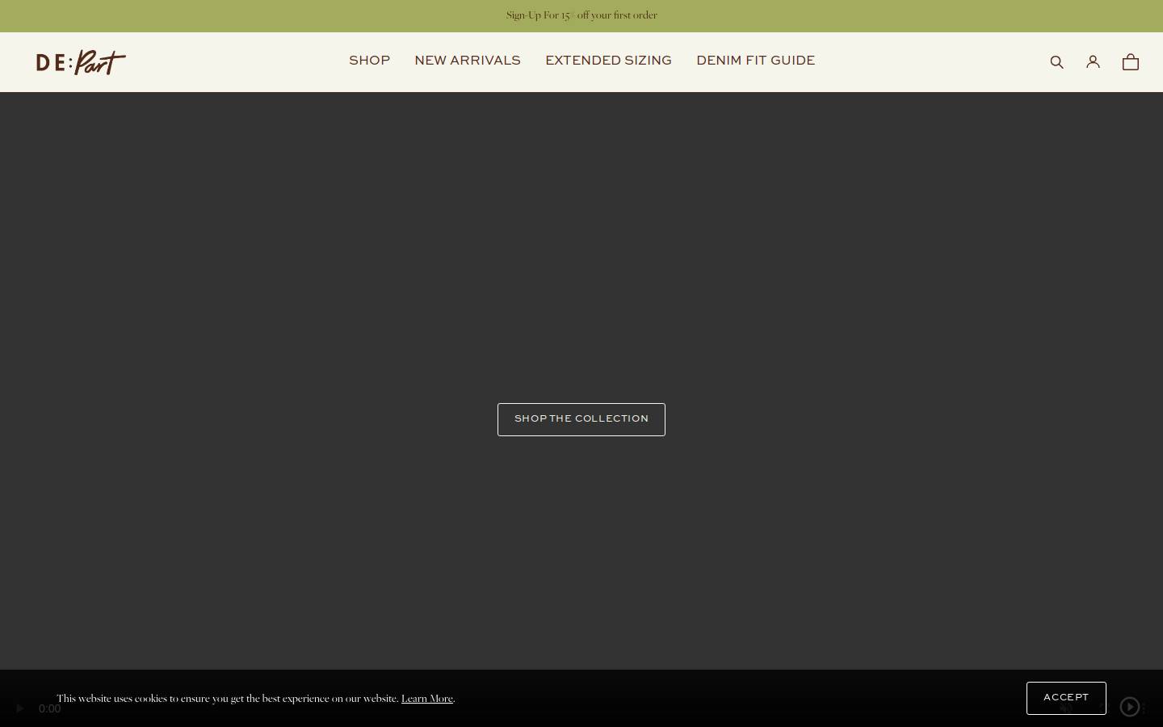
Task: Open the DENIM FIT GUIDE
Action: point(755,61)
